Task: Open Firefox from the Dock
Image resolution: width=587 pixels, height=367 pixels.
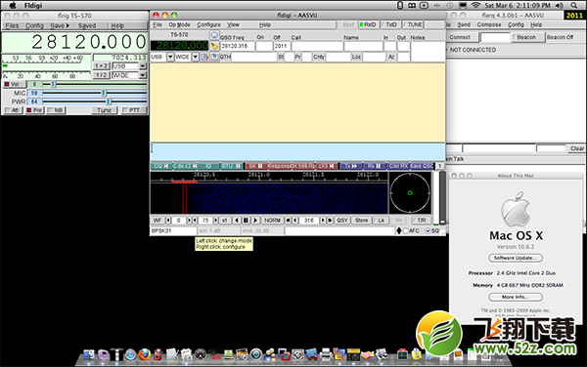Action: click(145, 354)
